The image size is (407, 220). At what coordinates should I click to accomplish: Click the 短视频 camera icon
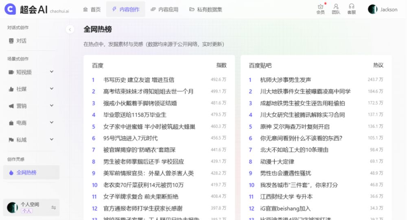point(11,72)
